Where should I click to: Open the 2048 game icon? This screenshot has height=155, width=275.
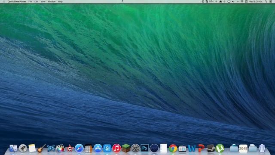tap(243, 149)
